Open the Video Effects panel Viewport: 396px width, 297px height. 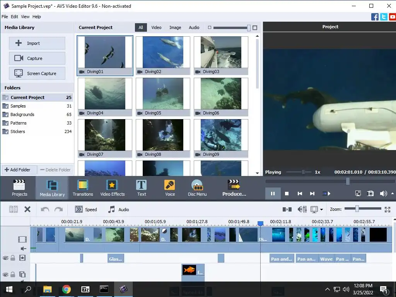pyautogui.click(x=113, y=188)
